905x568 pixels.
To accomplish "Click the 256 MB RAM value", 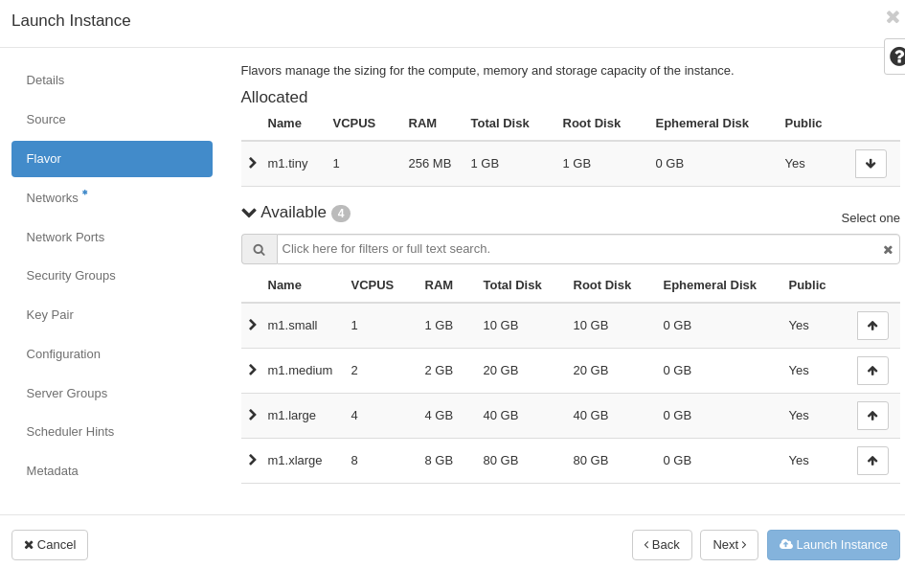I will click(x=429, y=164).
